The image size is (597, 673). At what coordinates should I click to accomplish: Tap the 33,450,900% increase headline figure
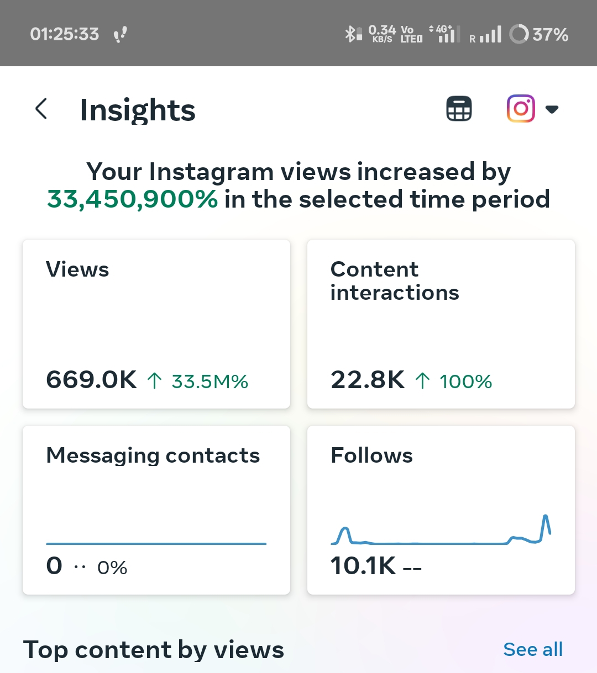point(133,199)
